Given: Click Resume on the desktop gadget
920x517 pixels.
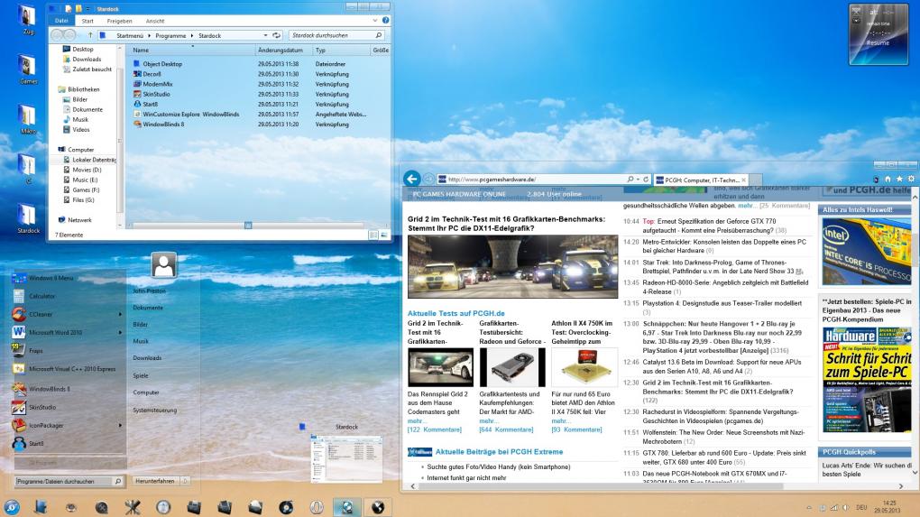Looking at the screenshot, I should click(878, 42).
